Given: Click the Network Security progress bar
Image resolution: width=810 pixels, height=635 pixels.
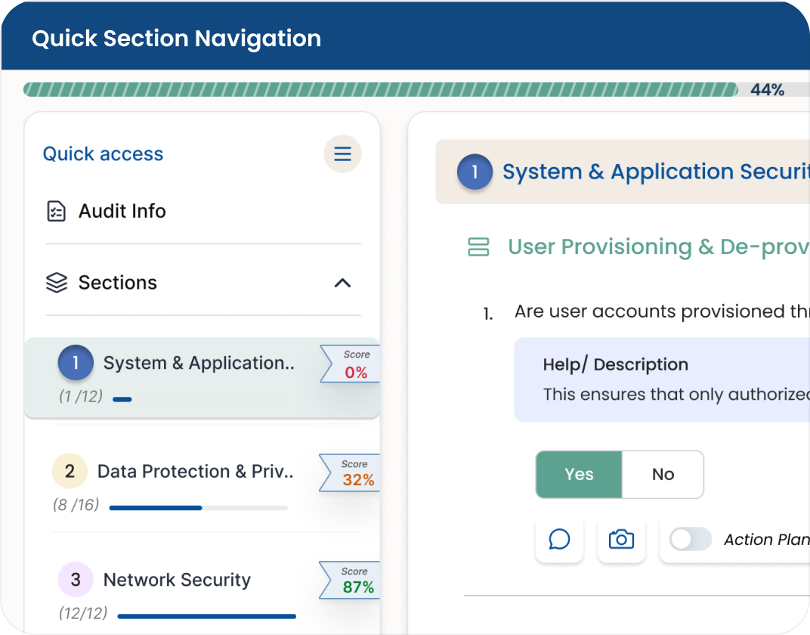Looking at the screenshot, I should (206, 616).
